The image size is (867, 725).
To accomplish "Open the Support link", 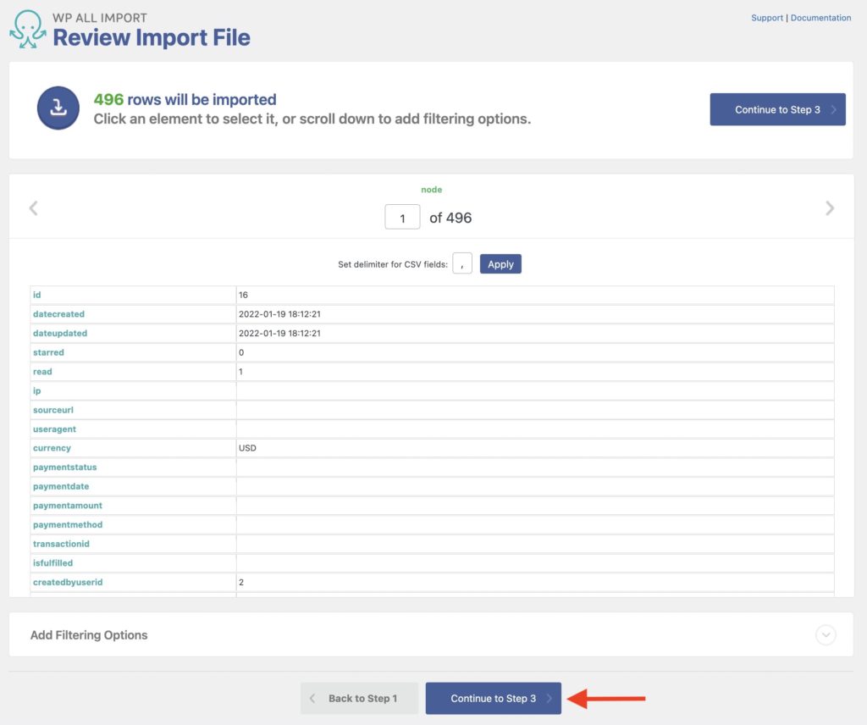I will click(x=766, y=17).
